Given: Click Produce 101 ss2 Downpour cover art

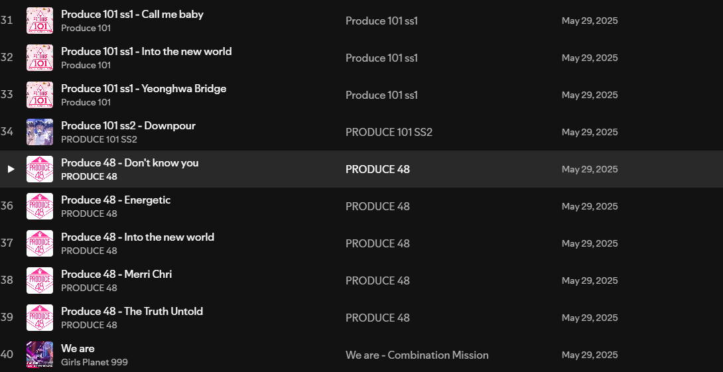Looking at the screenshot, I should click(40, 132).
